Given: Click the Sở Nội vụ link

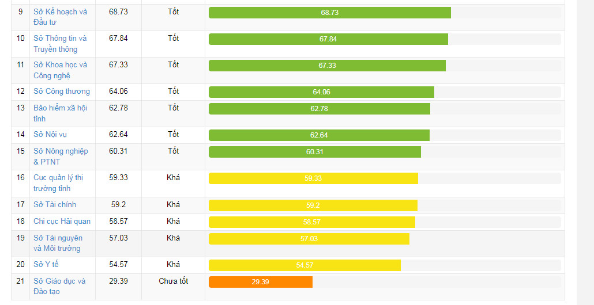Looking at the screenshot, I should tap(50, 134).
